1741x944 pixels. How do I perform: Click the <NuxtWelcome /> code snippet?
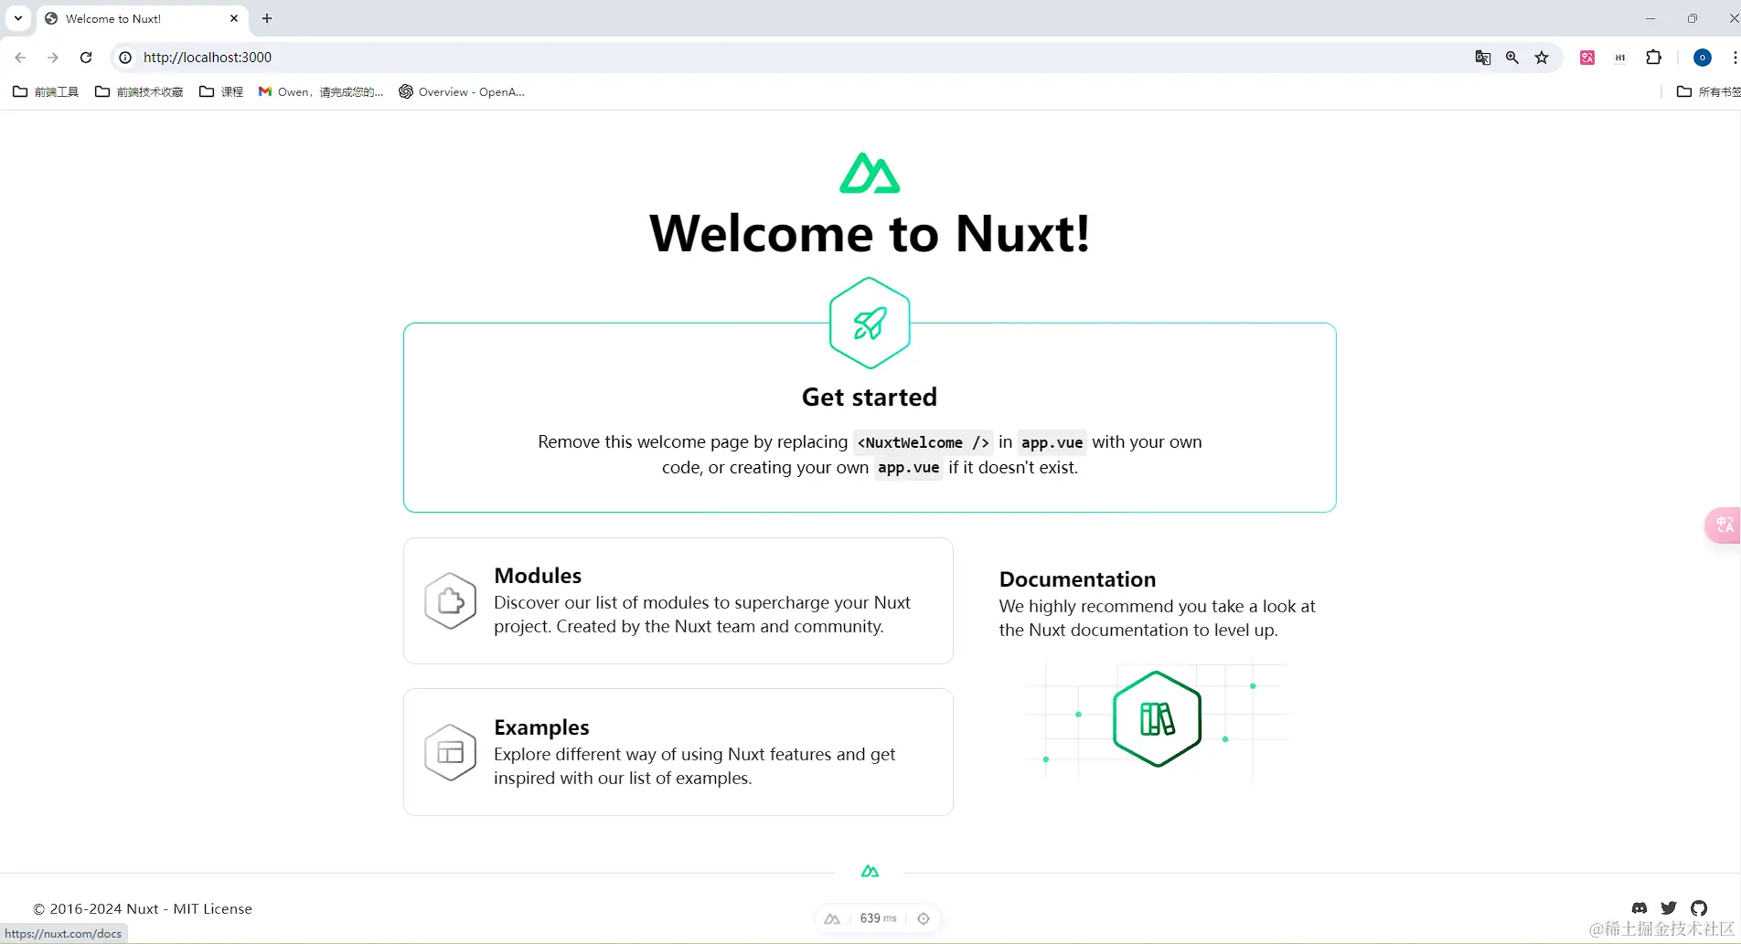(923, 442)
